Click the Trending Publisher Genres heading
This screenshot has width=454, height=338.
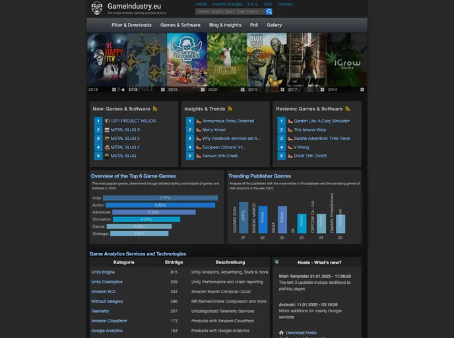click(259, 176)
